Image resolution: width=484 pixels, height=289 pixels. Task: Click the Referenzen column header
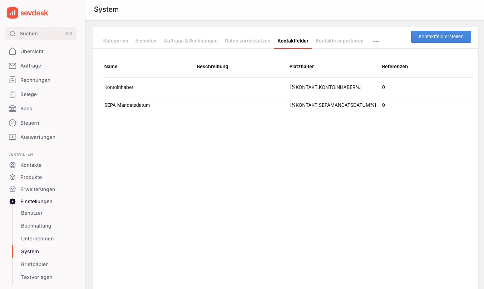[395, 66]
